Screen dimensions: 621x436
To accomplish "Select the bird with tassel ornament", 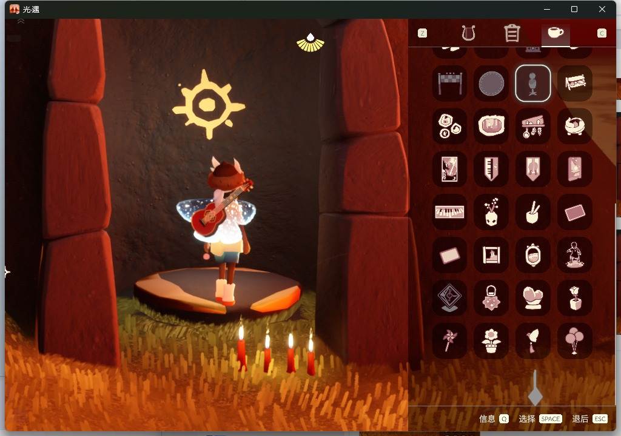I will point(532,341).
